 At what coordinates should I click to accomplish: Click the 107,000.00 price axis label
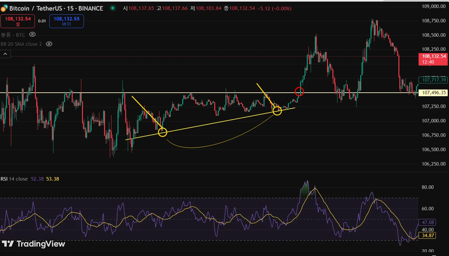point(434,120)
